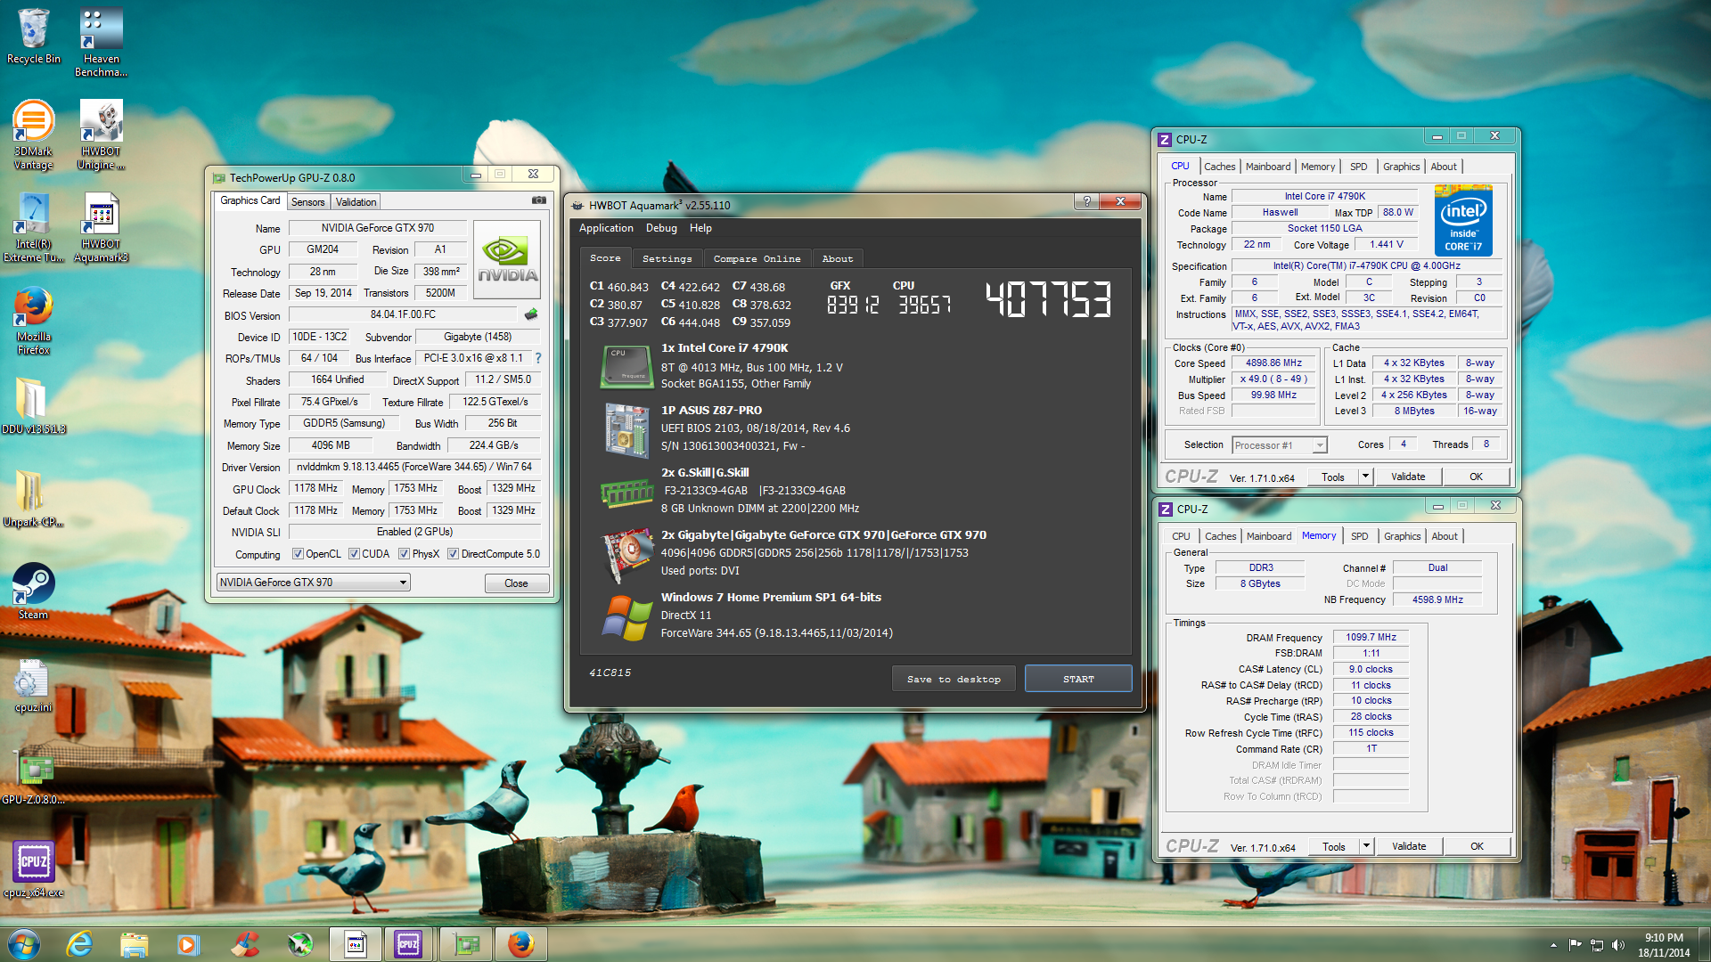Image resolution: width=1711 pixels, height=962 pixels.
Task: Switch to Validation tab in GPU-Z
Action: pyautogui.click(x=356, y=201)
